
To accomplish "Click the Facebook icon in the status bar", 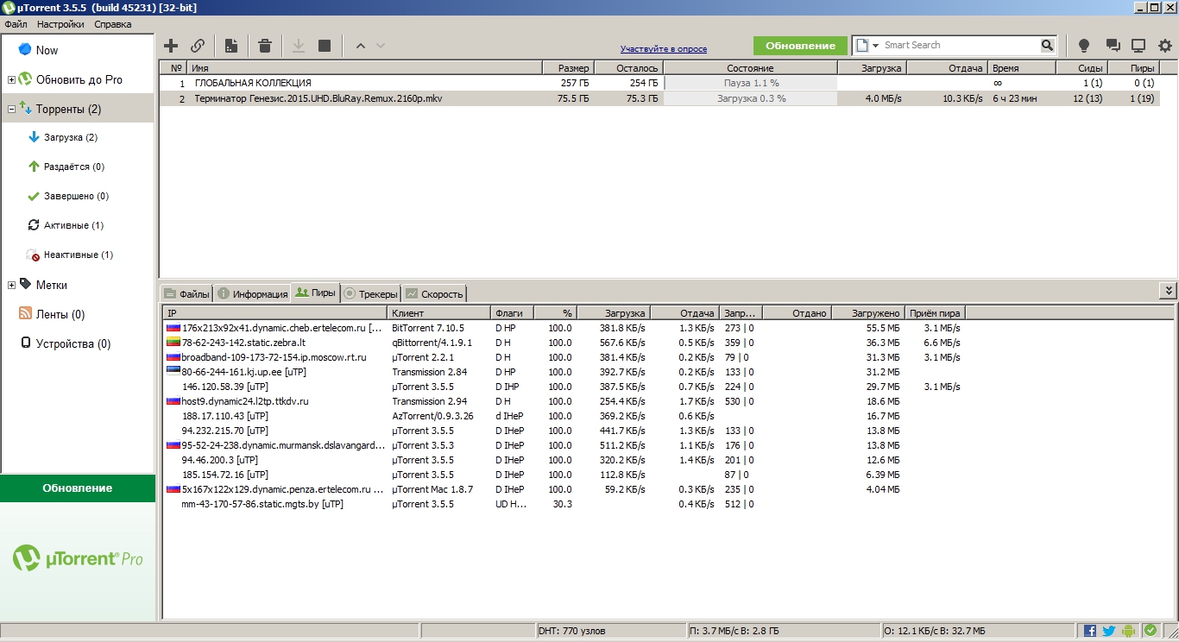I will (x=1090, y=631).
